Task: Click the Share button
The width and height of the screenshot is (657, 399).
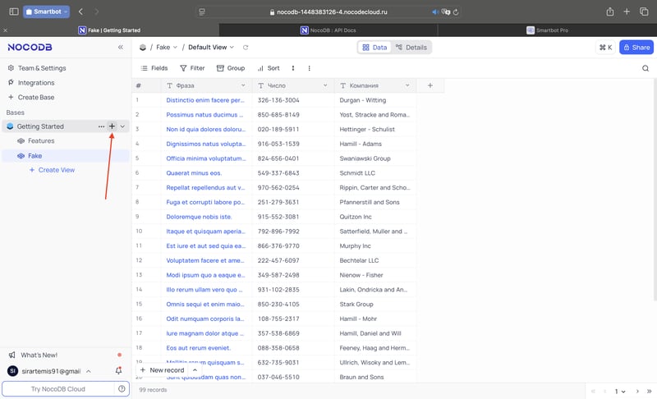Action: [636, 48]
